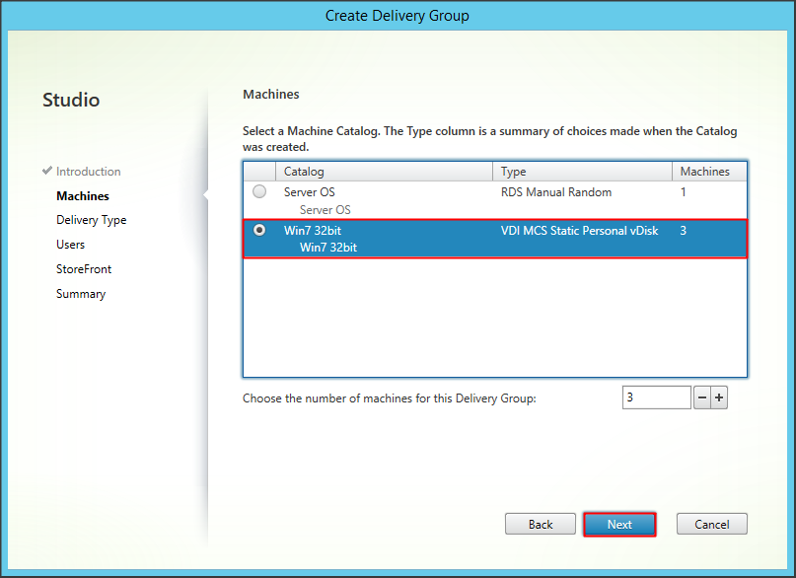
Task: Open the StoreFront step
Action: coord(84,269)
